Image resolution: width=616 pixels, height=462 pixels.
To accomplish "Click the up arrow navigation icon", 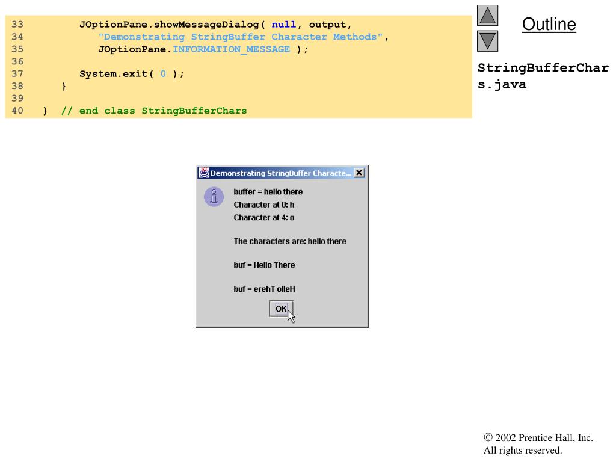I will 487,15.
